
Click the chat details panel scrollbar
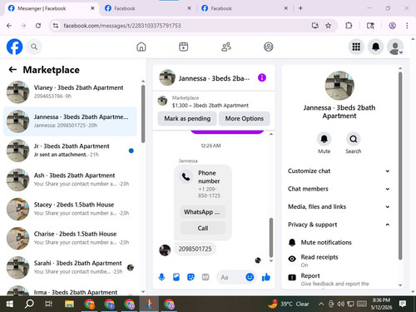(x=400, y=166)
